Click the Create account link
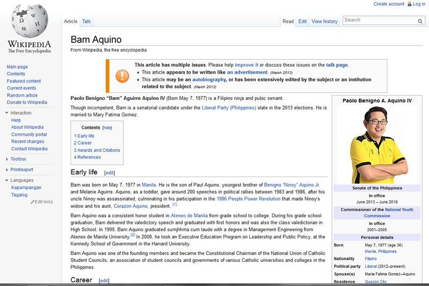The image size is (429, 286). point(389,4)
